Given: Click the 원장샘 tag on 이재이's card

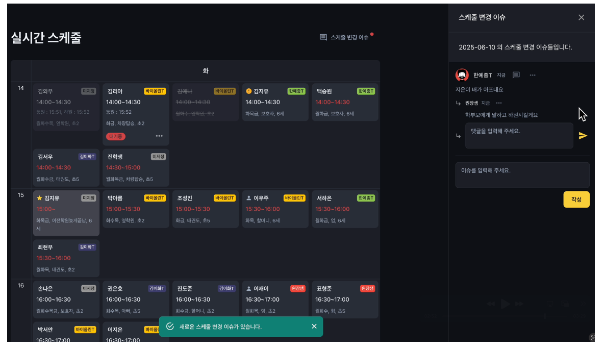Looking at the screenshot, I should [297, 289].
